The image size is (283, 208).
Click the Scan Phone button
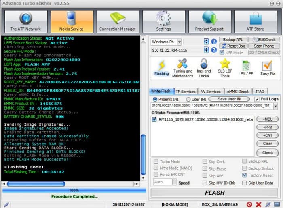tap(264, 46)
